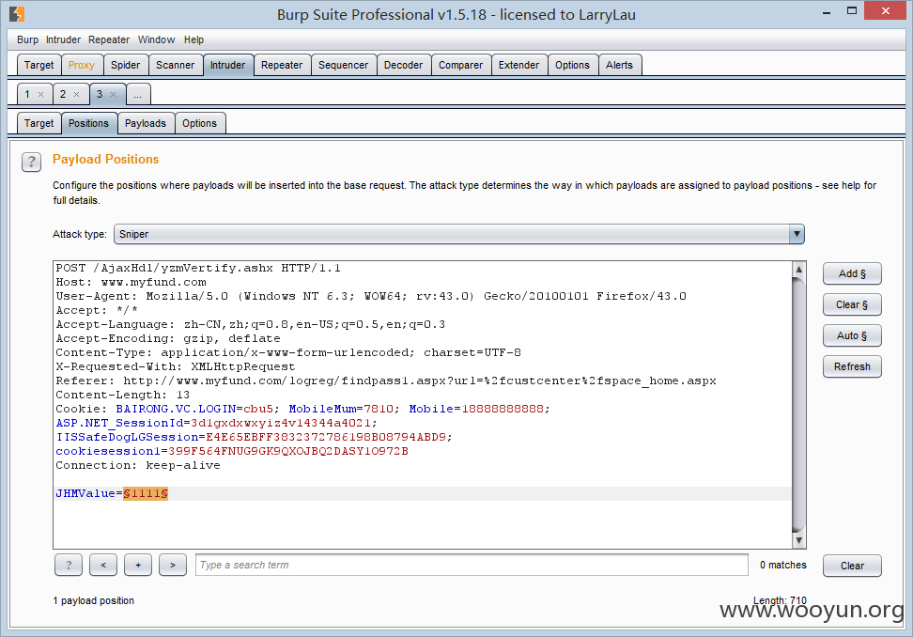Click the POST /AjaxHdl/yzmVertify.ashx request line
This screenshot has width=913, height=637.
(x=198, y=268)
